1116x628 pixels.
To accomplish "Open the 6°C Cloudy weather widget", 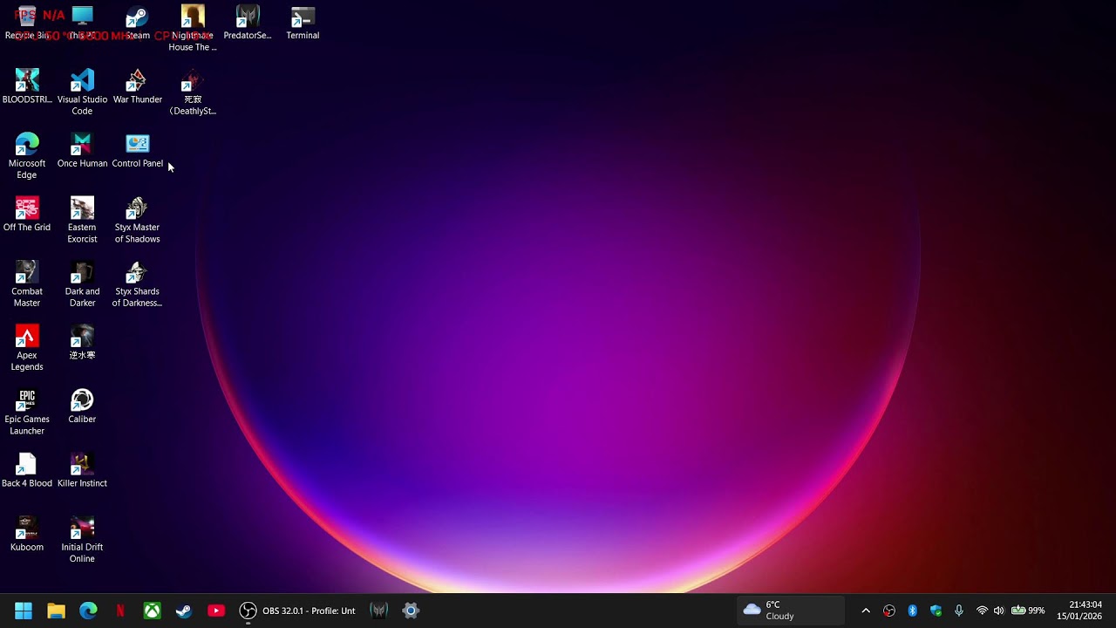I will pos(792,611).
